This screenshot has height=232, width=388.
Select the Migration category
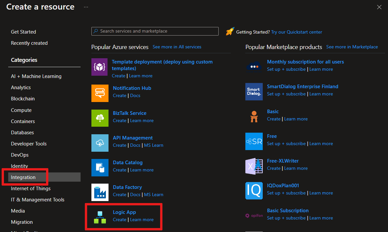22,222
